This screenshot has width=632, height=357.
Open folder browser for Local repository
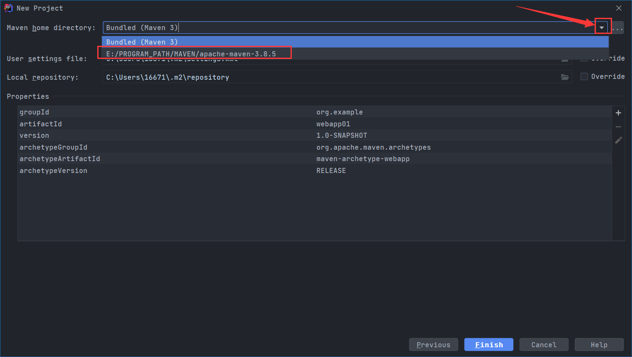click(565, 77)
